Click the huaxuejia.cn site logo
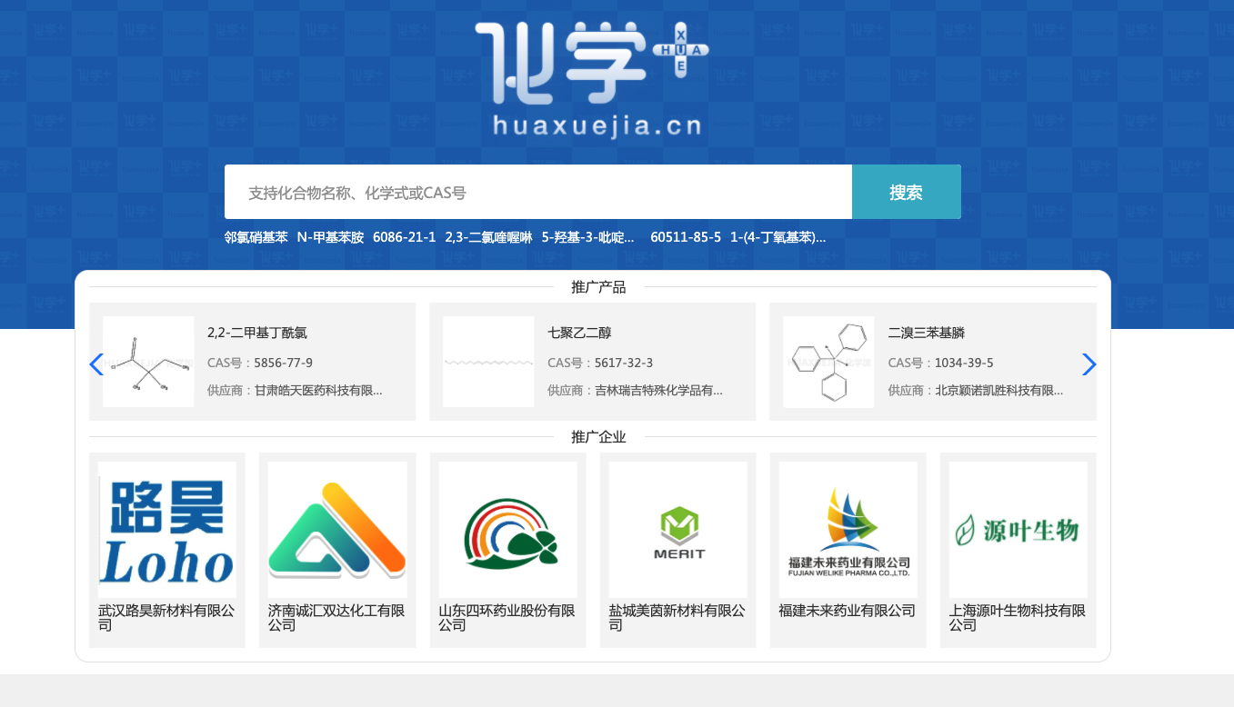The image size is (1234, 707). click(591, 79)
